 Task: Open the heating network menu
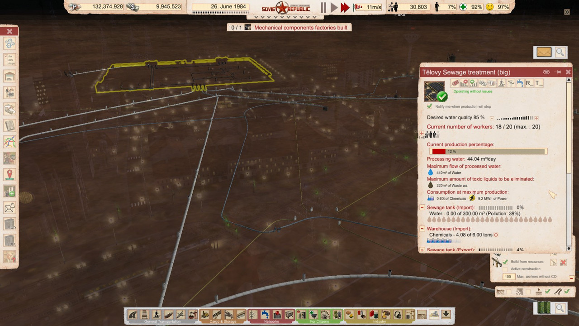coord(277,314)
